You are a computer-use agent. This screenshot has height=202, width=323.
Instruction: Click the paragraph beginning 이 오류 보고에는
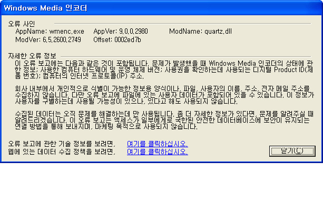click(x=164, y=69)
